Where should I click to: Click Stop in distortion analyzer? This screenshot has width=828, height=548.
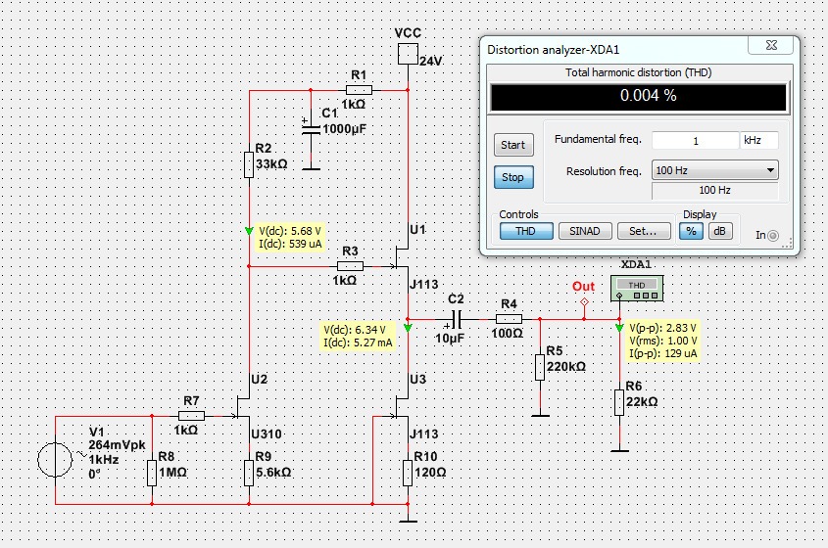(513, 177)
